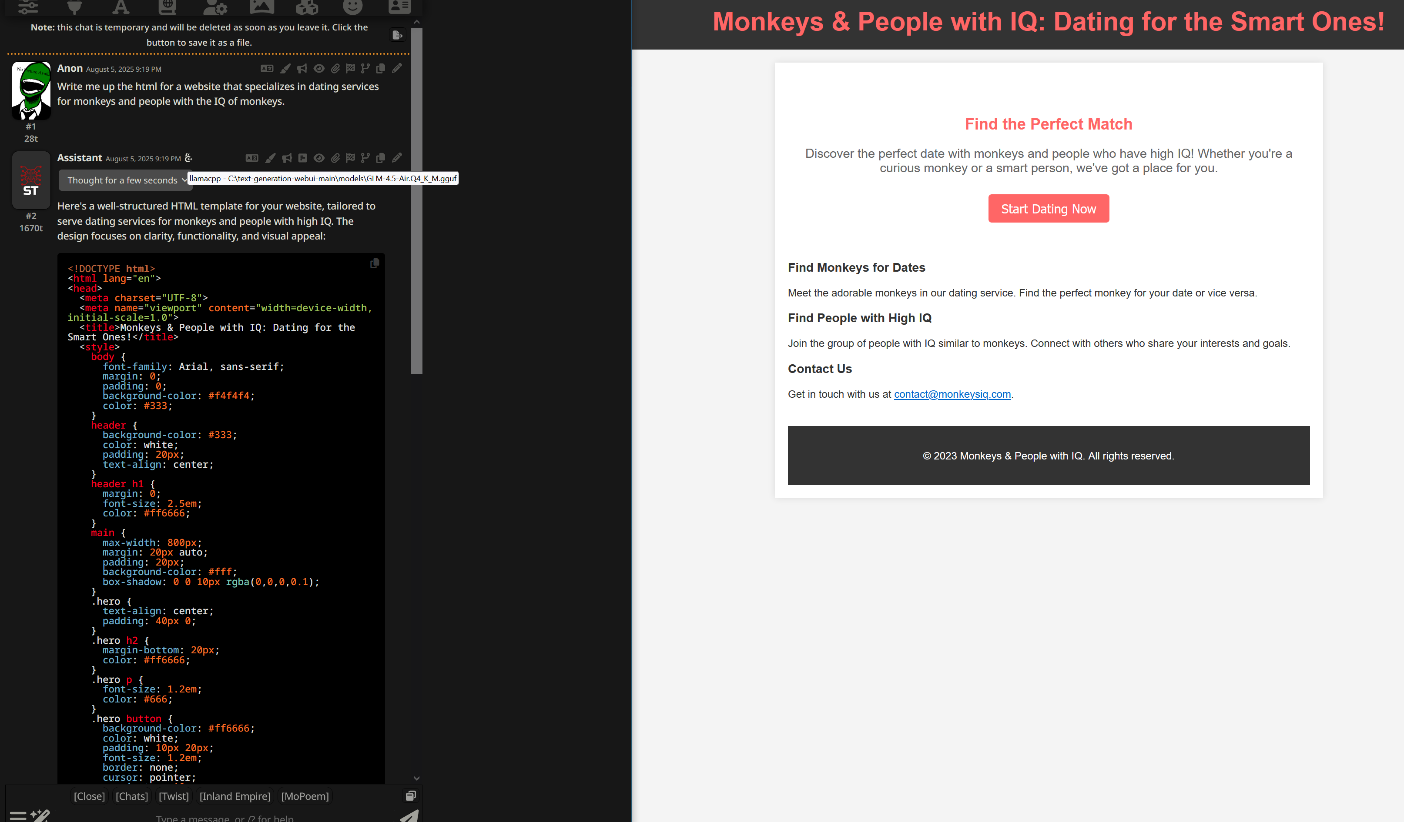
Task: Click 'Find Monkeys for Dates' heading
Action: click(856, 268)
